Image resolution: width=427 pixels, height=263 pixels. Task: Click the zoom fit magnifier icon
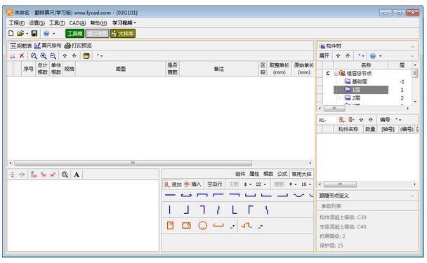(34, 55)
